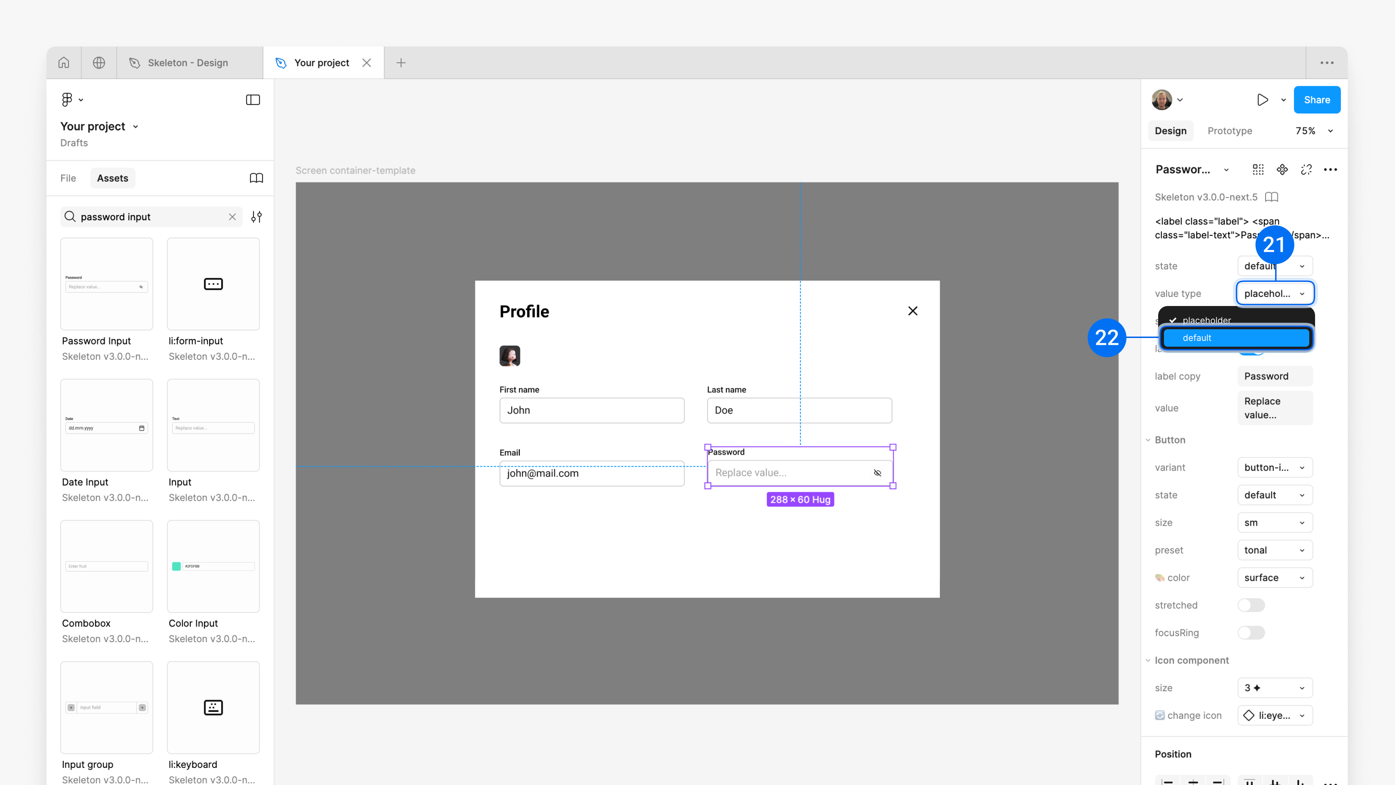Click the label copy Password field
1395x785 pixels.
[1275, 376]
